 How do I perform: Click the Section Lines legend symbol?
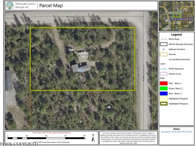click(x=164, y=74)
